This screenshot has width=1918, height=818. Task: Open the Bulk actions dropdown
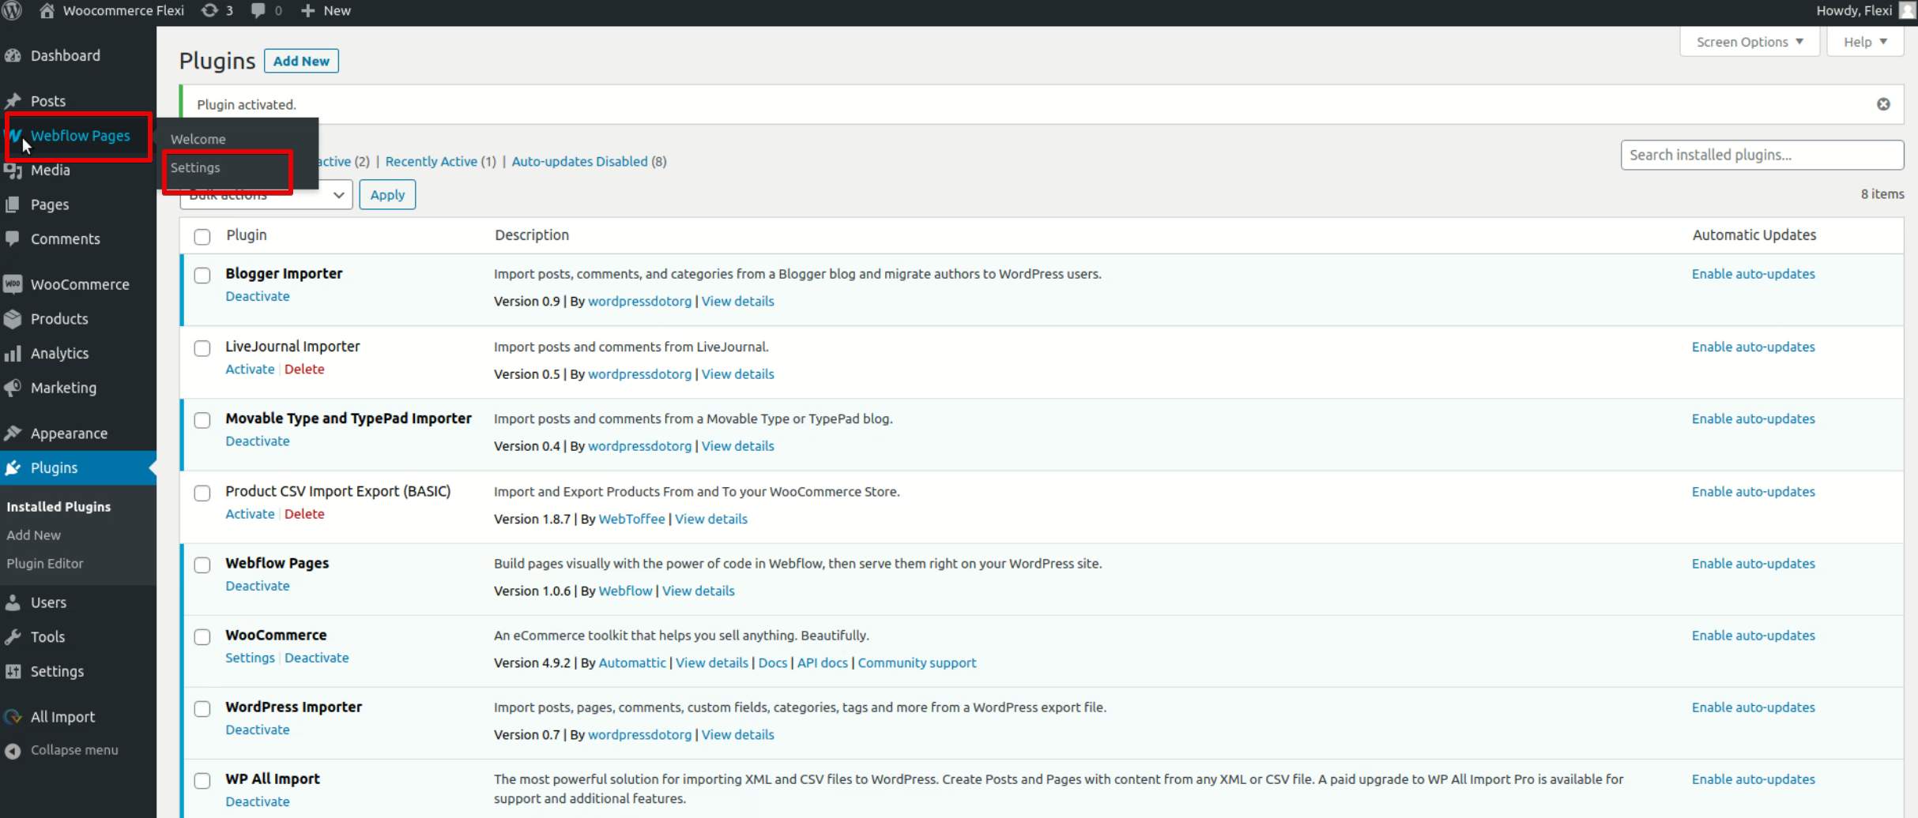[266, 195]
